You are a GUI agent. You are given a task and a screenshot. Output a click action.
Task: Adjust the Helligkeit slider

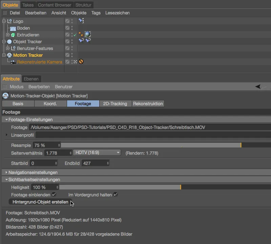click(x=165, y=187)
